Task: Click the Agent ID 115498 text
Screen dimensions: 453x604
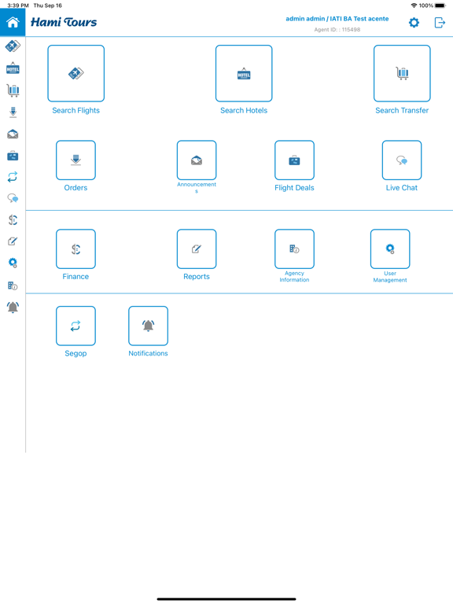Action: coord(337,30)
